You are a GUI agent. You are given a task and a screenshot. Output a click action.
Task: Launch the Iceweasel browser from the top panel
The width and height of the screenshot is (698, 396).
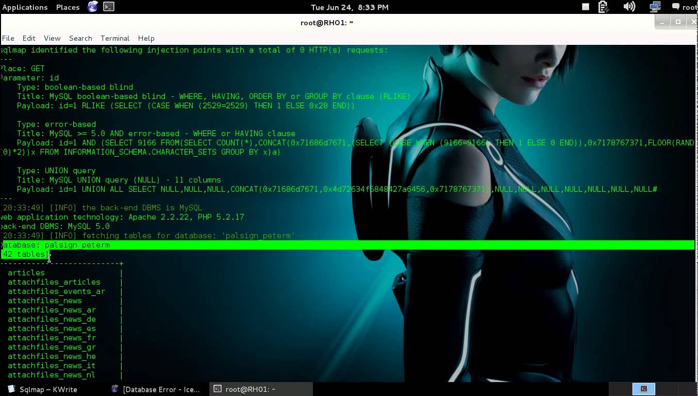coord(92,7)
